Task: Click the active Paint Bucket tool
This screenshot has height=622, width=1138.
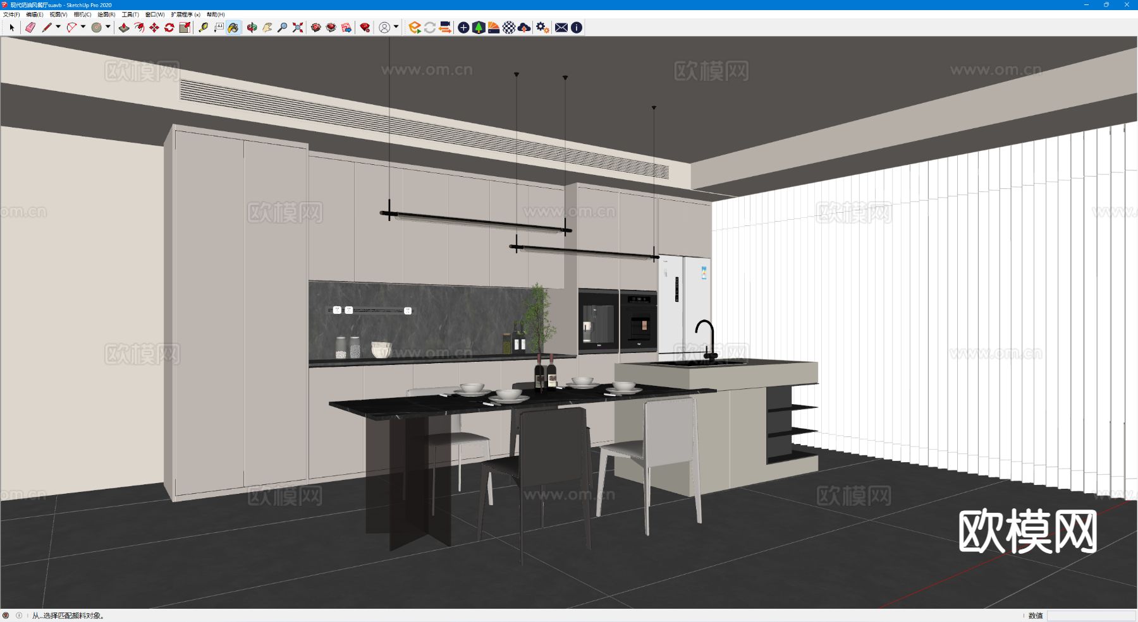Action: 234,28
